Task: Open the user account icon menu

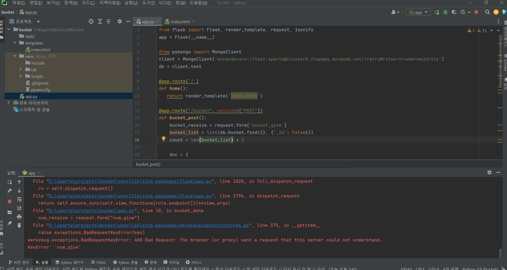Action: pos(395,12)
